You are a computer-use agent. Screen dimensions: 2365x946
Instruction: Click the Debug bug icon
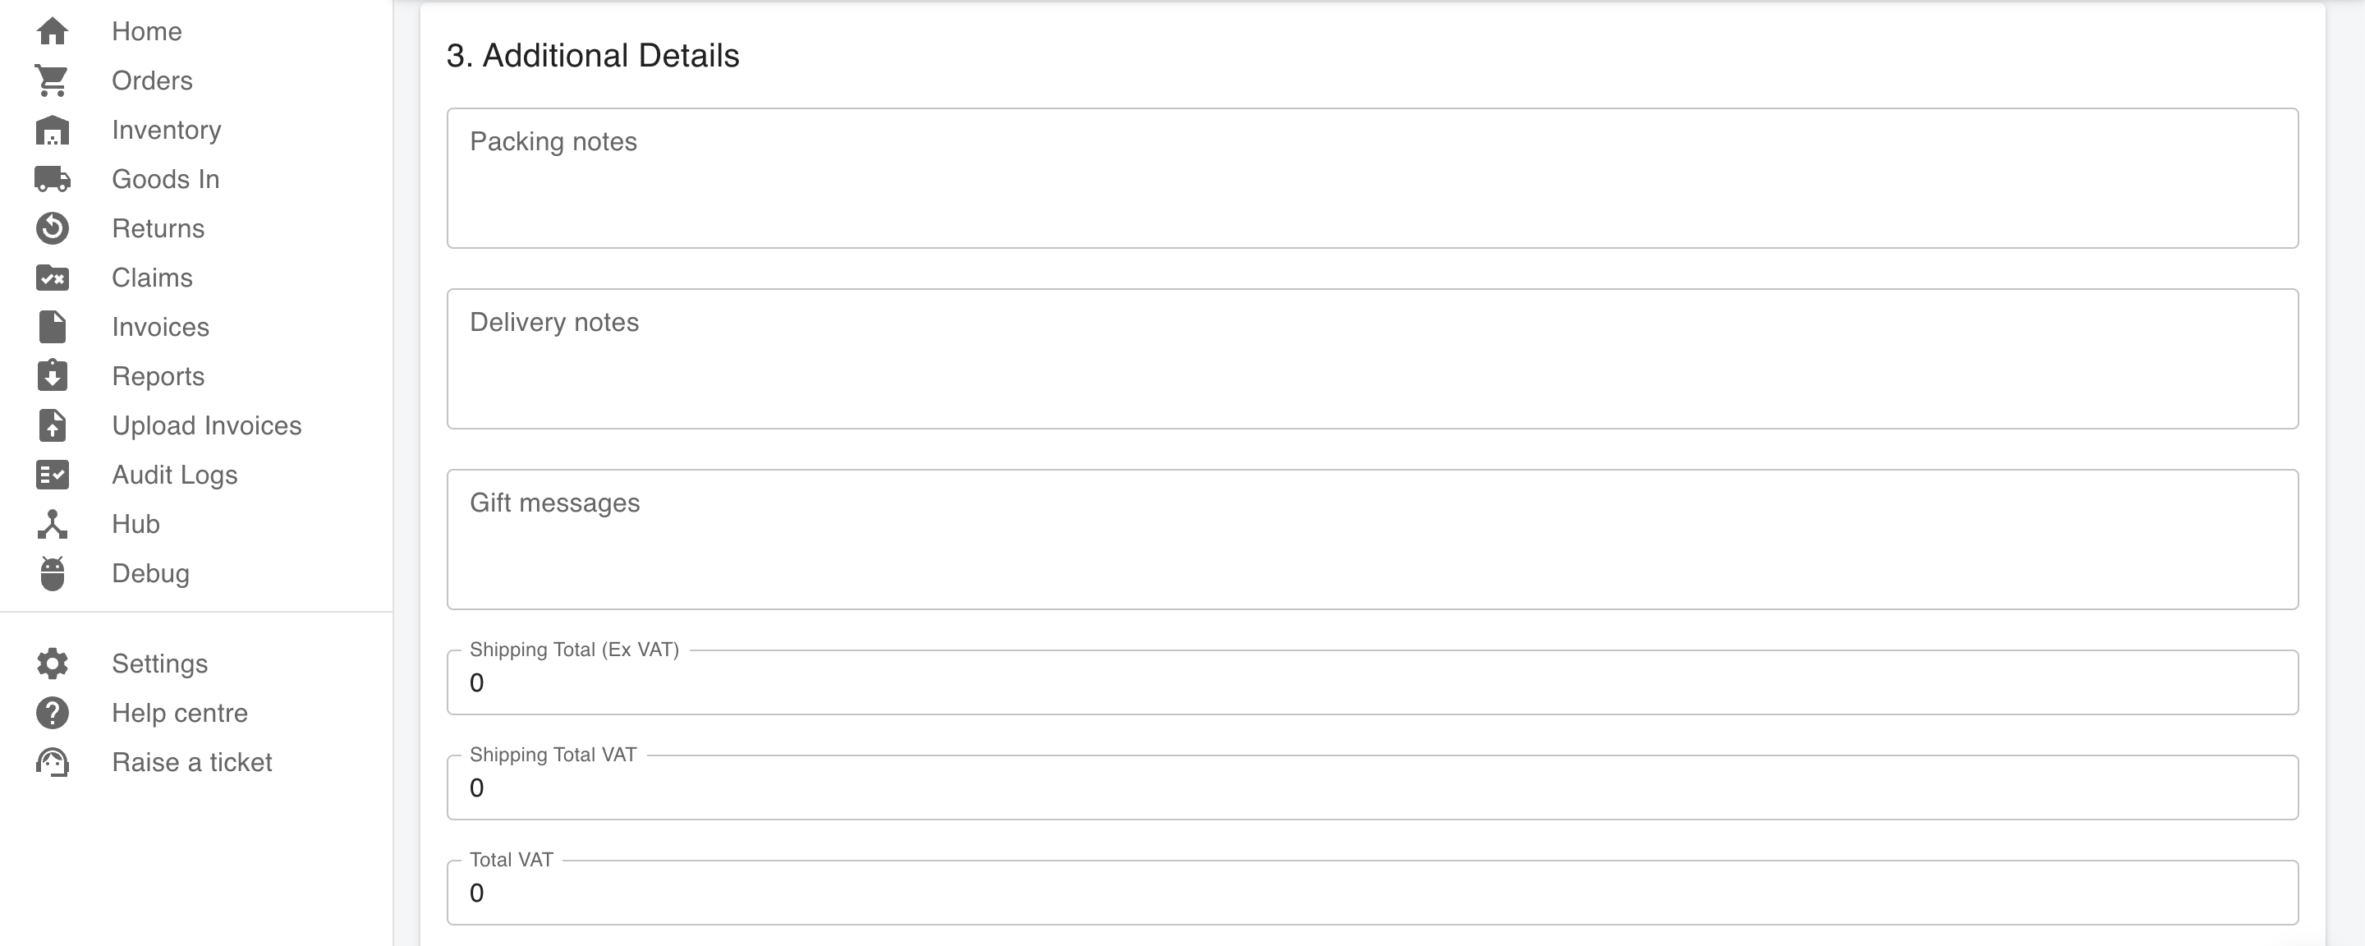pos(53,573)
